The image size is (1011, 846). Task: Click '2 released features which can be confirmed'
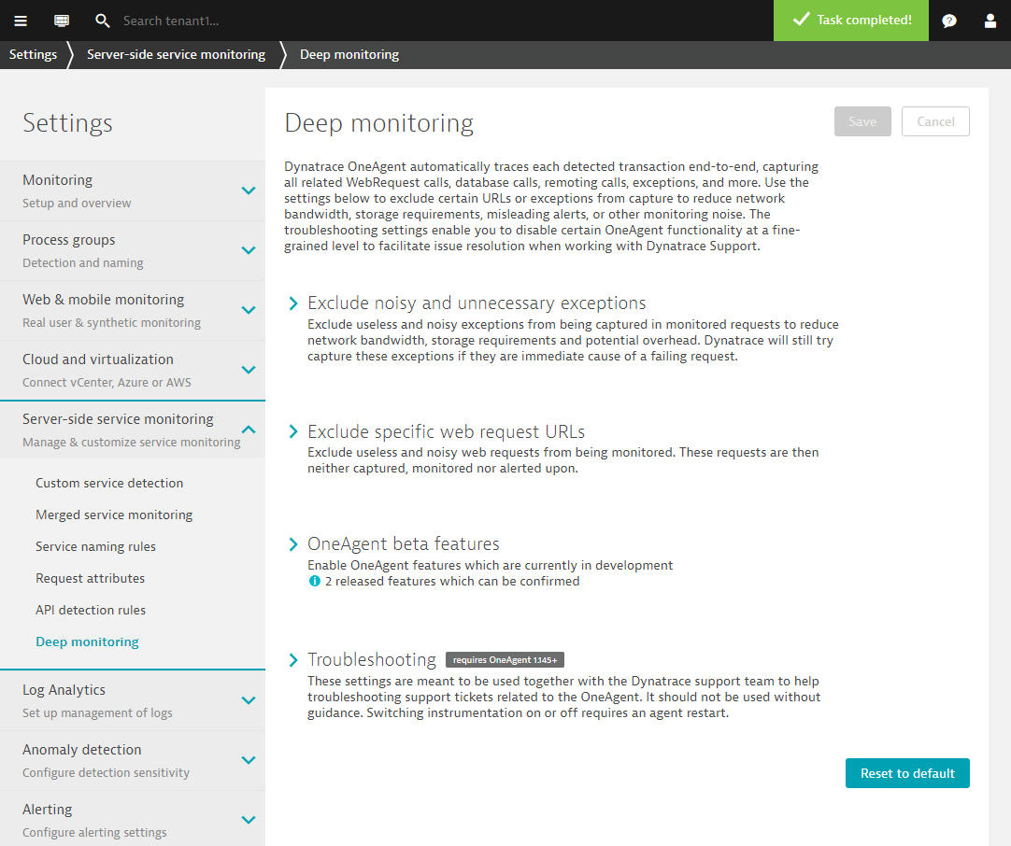click(452, 581)
